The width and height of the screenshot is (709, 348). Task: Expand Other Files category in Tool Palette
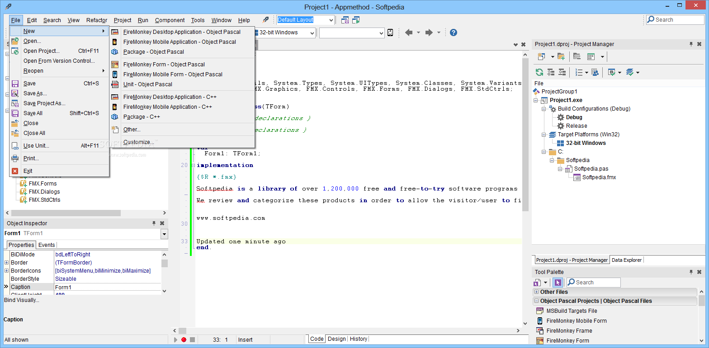536,292
